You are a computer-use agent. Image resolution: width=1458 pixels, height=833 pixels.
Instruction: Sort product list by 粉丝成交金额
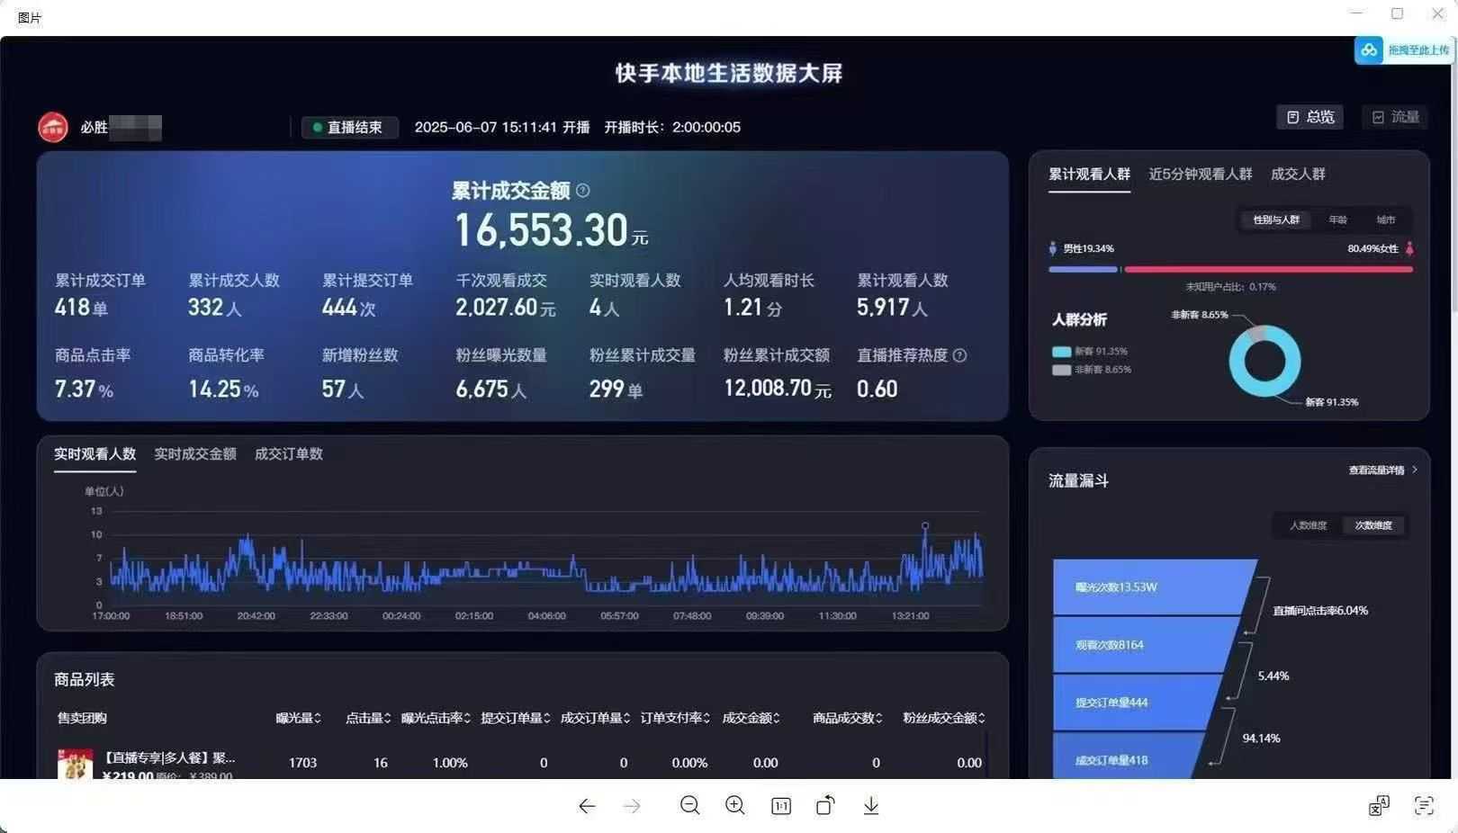pos(944,718)
